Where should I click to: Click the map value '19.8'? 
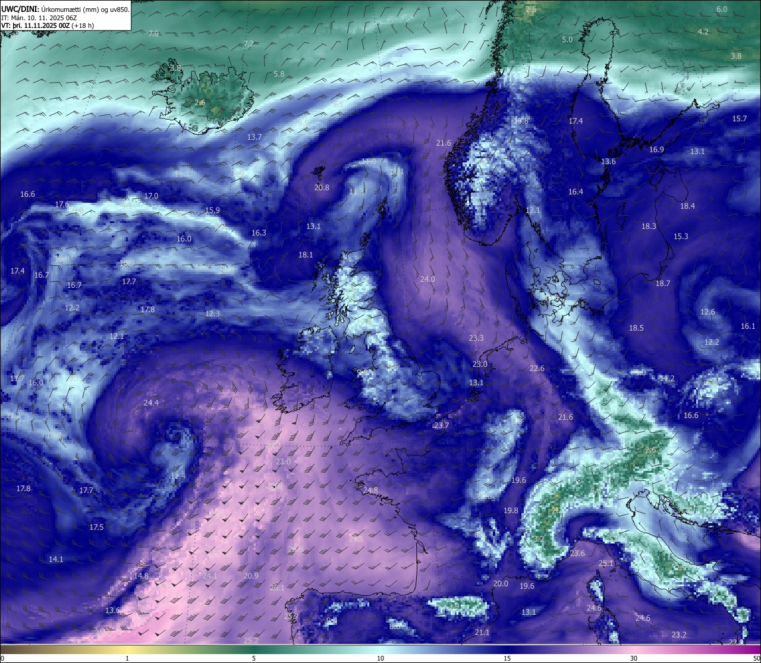[x=511, y=511]
